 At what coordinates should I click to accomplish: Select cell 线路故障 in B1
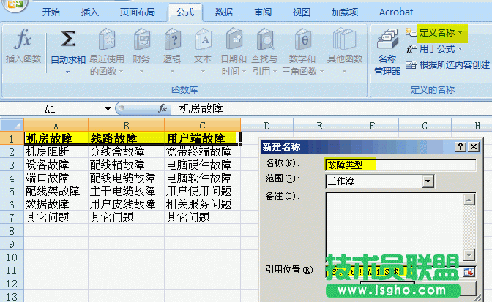126,138
